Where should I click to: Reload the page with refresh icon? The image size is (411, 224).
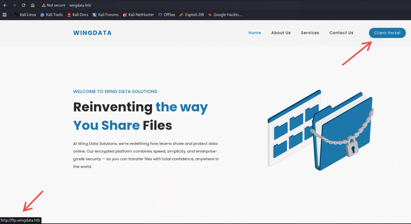[x=23, y=5]
